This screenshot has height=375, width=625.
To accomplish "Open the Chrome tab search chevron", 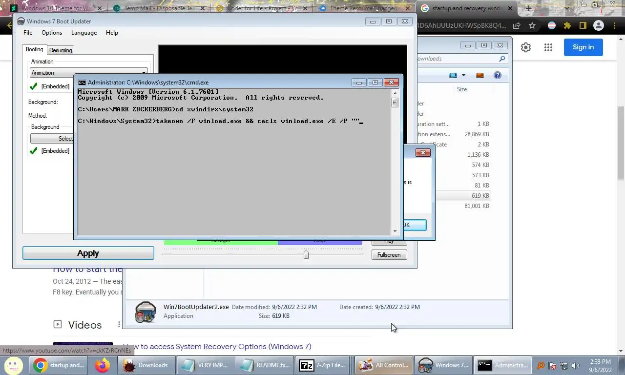I will tap(566, 8).
